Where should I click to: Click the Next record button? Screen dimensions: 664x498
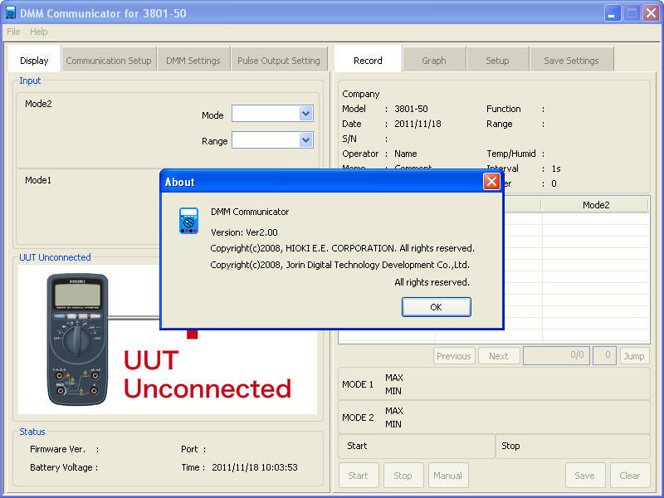tap(499, 356)
